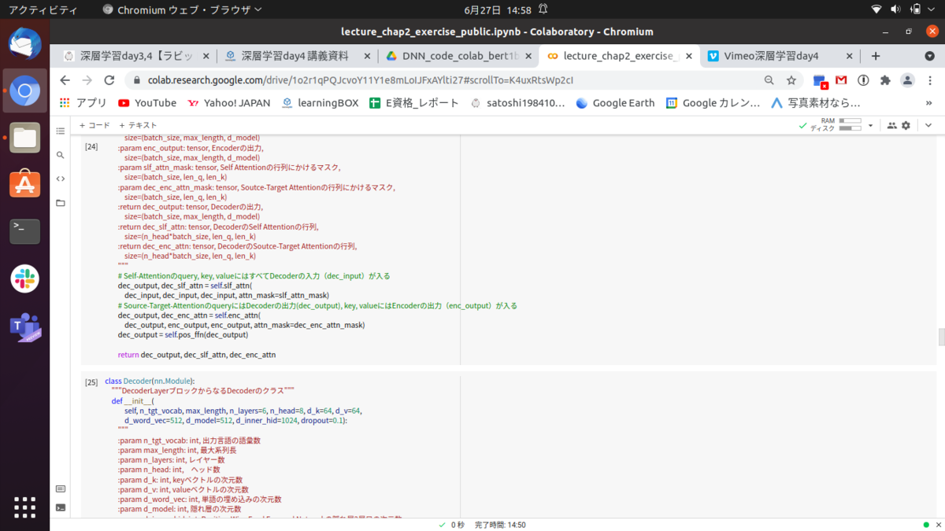Open Terminal from the dock
This screenshot has width=945, height=531.
[25, 232]
